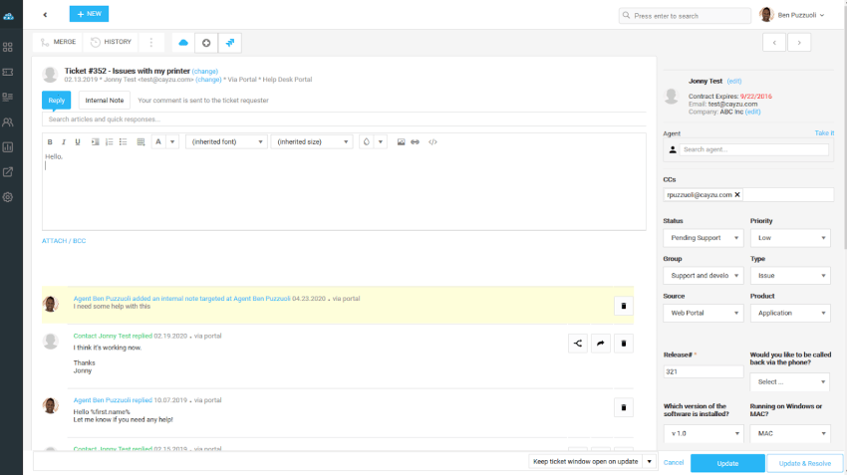Insert a link in the reply editor
The height and width of the screenshot is (475, 847).
pyautogui.click(x=416, y=142)
